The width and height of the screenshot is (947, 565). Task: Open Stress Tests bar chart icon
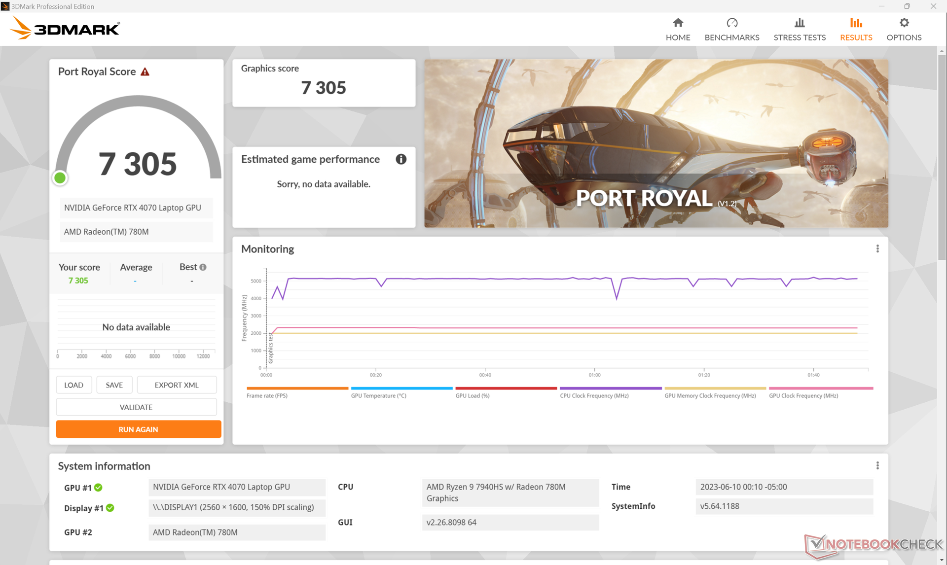coord(799,23)
